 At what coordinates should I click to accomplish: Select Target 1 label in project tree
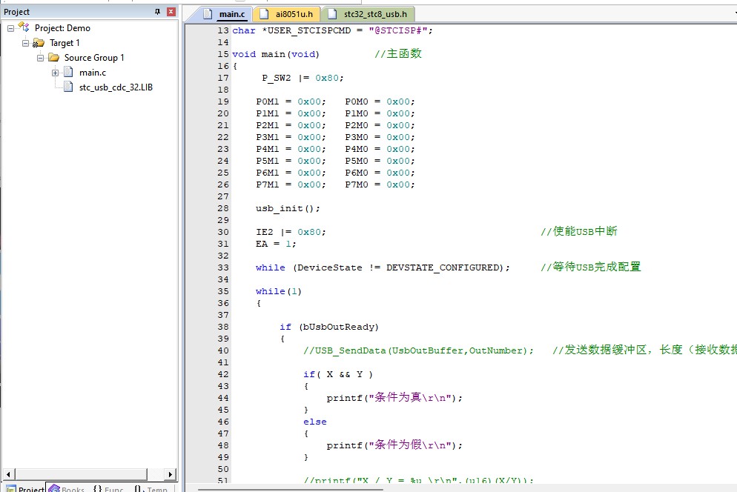[x=65, y=43]
